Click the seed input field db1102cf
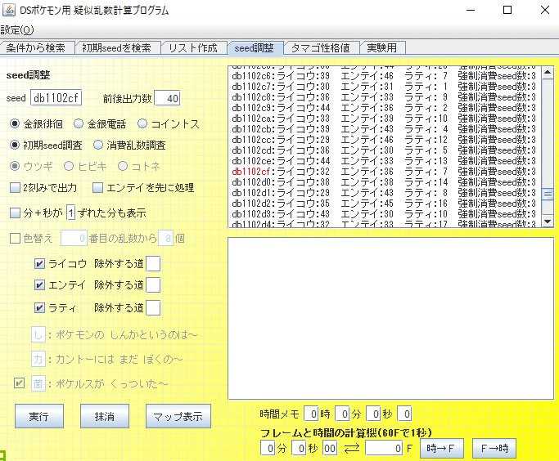The width and height of the screenshot is (559, 461). click(56, 98)
